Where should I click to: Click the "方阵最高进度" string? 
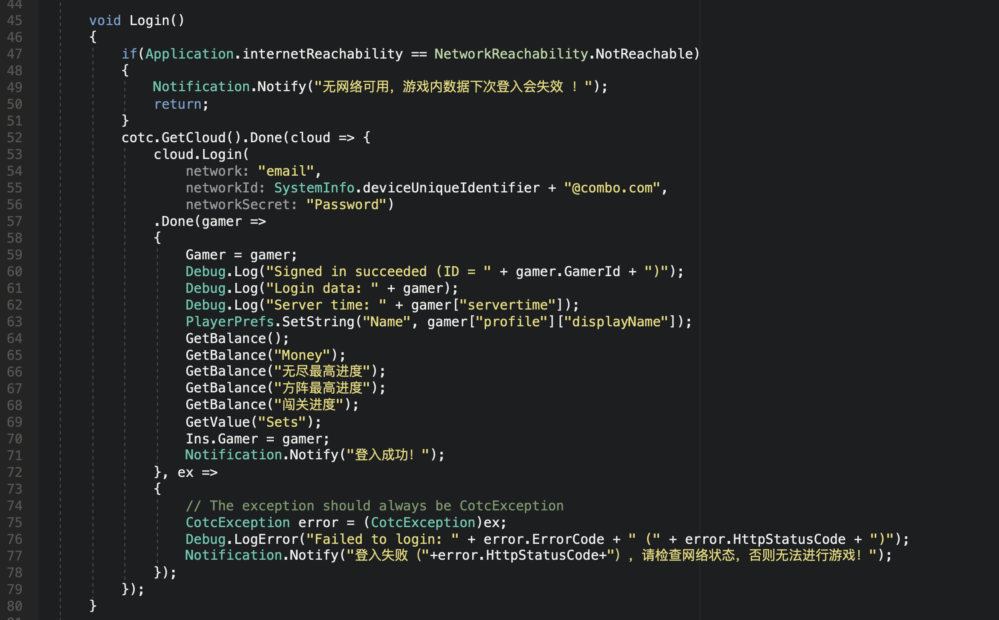[x=322, y=388]
